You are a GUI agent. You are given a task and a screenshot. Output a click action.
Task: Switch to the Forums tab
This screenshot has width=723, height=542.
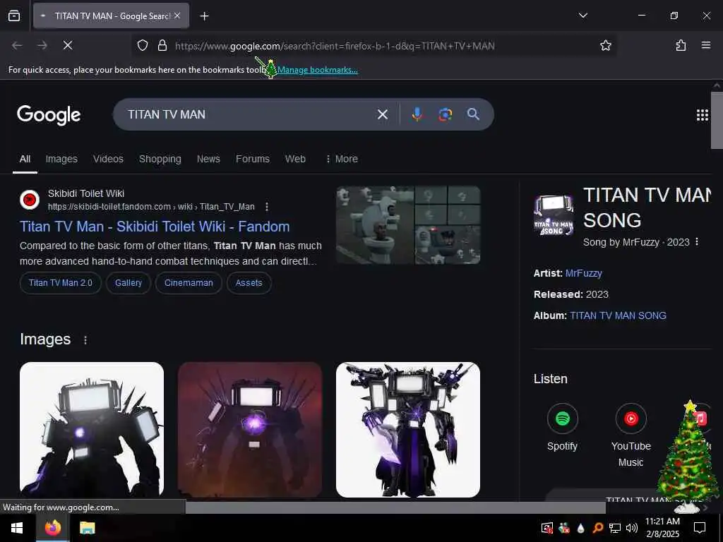(253, 159)
